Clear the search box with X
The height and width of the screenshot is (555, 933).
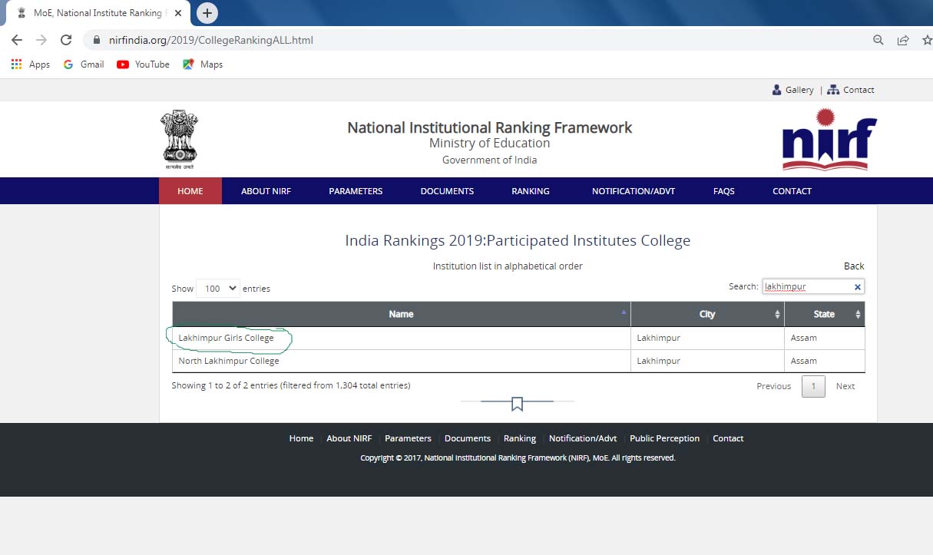(858, 287)
